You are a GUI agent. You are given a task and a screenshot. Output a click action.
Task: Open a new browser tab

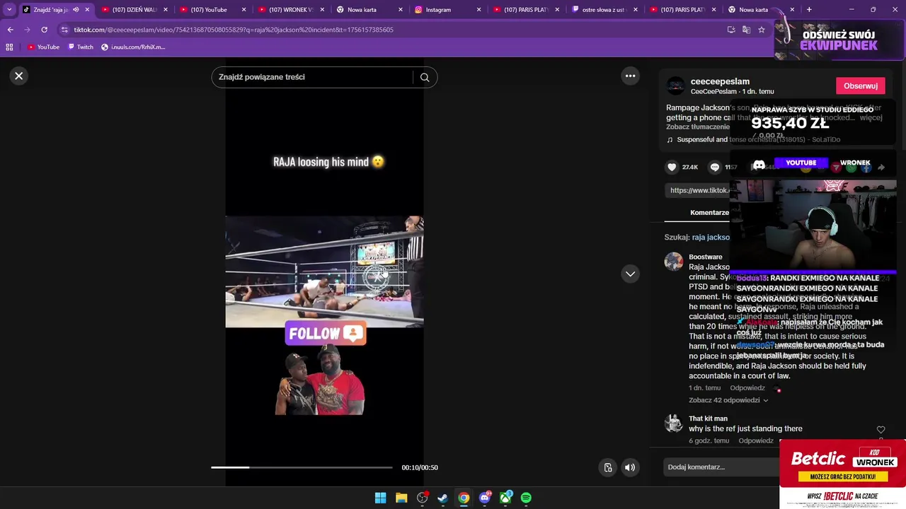point(809,10)
